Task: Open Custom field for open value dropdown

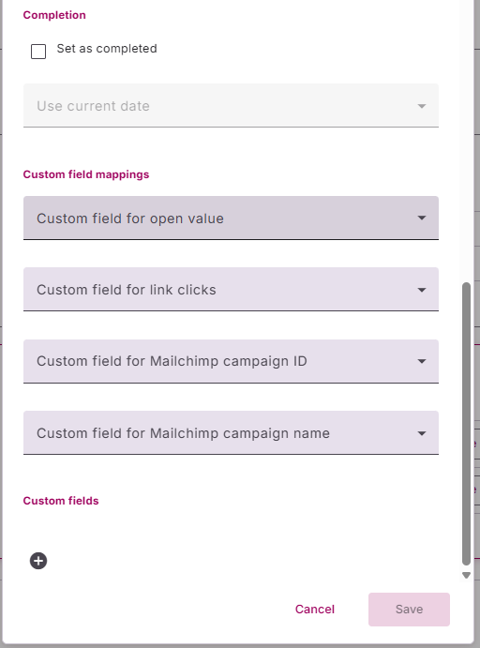Action: (231, 218)
